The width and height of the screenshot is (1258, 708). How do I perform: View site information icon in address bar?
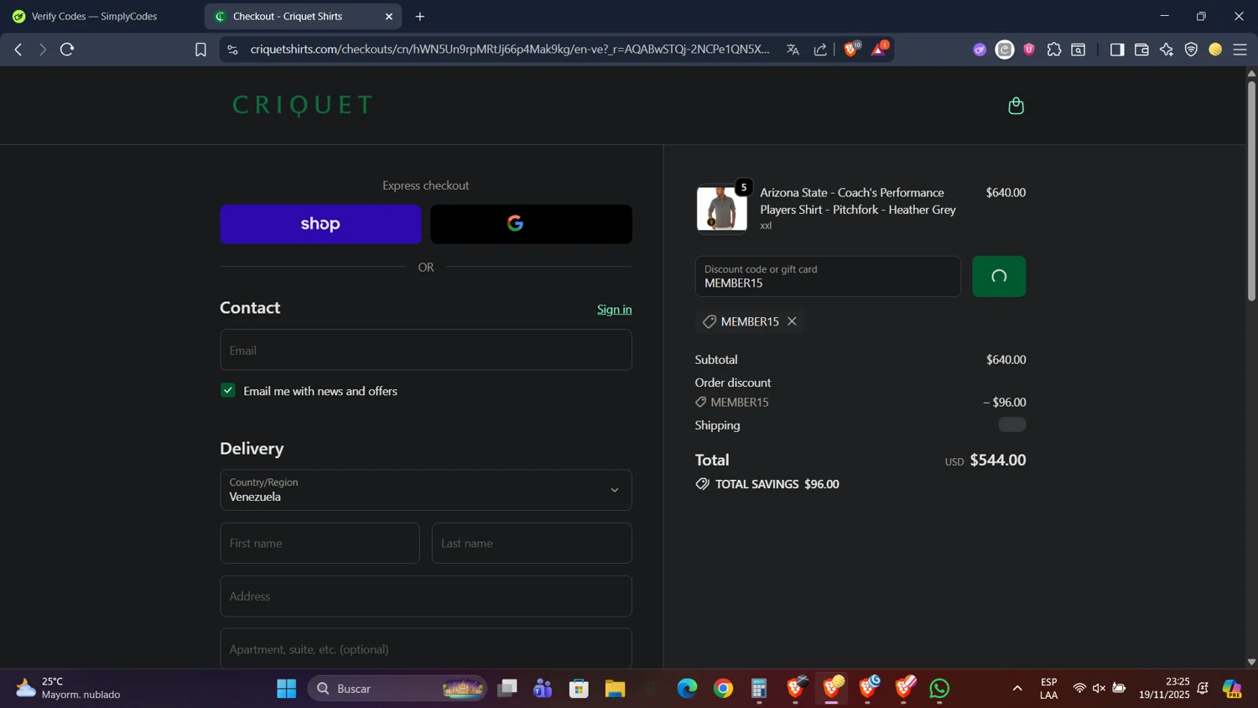pos(233,49)
